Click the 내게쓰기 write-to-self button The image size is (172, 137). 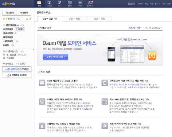pos(24,13)
